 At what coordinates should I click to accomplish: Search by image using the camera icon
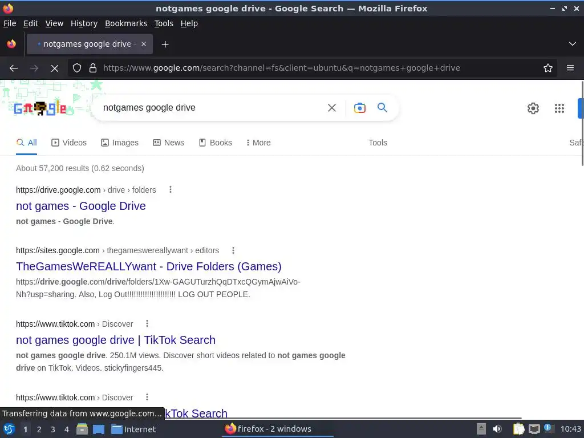[359, 108]
